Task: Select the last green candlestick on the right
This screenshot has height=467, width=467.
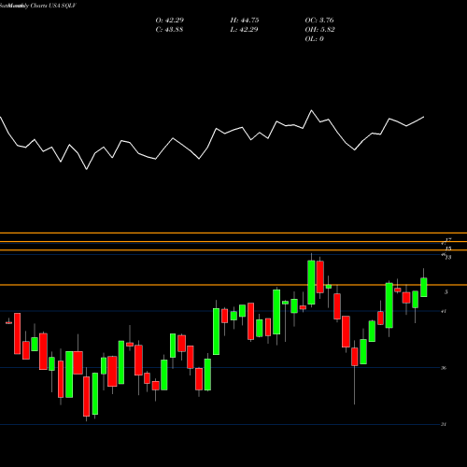Action: pyautogui.click(x=424, y=287)
